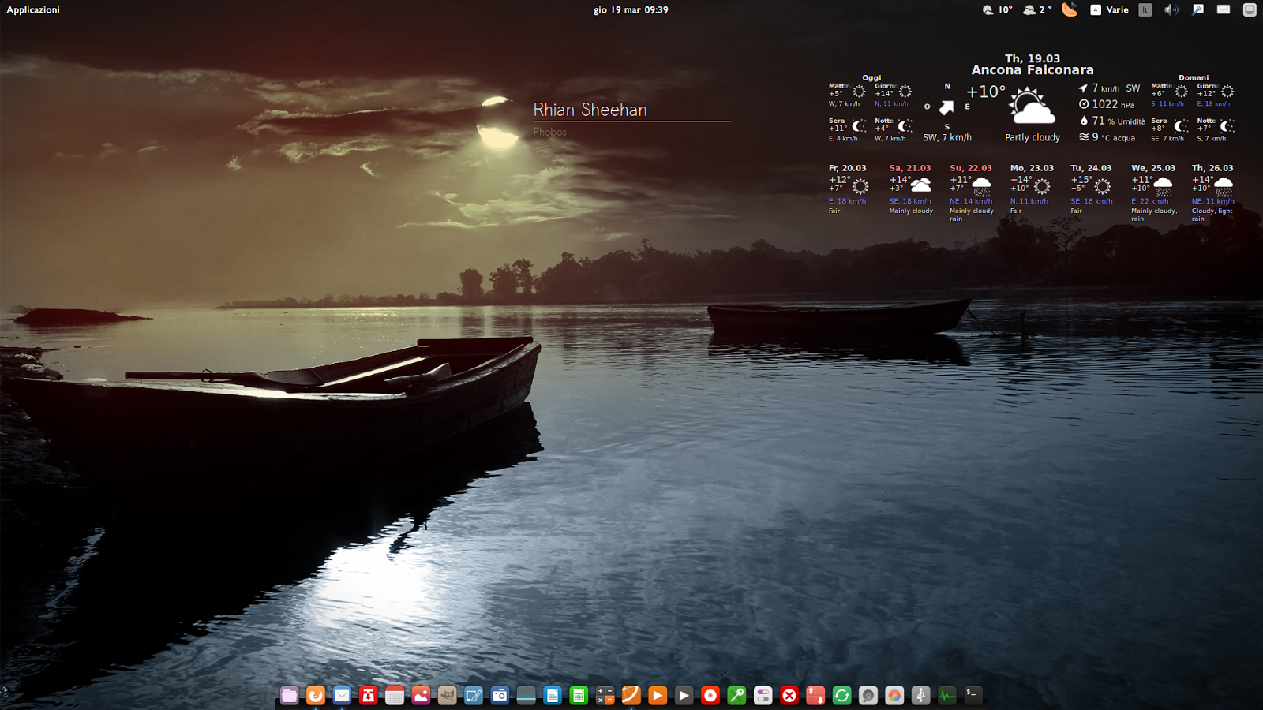This screenshot has width=1263, height=710.
Task: Click the dark teal-striped dock icon
Action: point(526,695)
